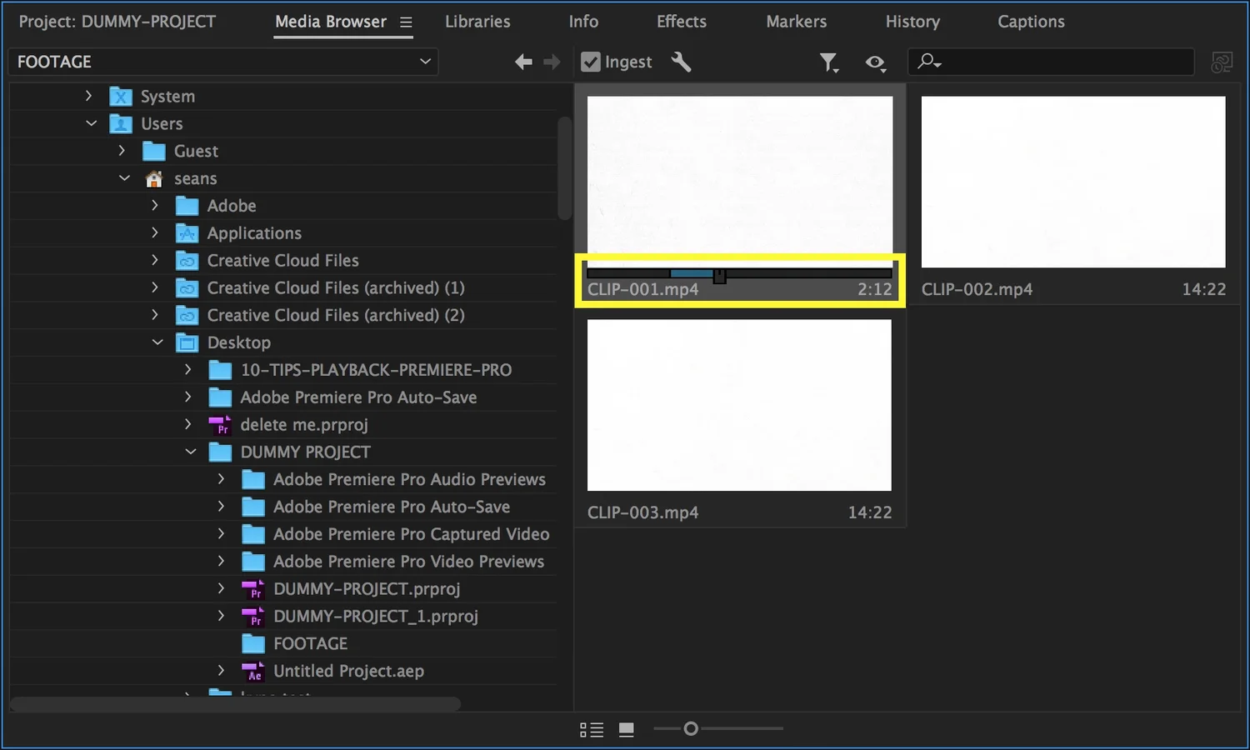Click the Desktop folder icon
Screen dimensions: 1250x750
[x=187, y=342]
